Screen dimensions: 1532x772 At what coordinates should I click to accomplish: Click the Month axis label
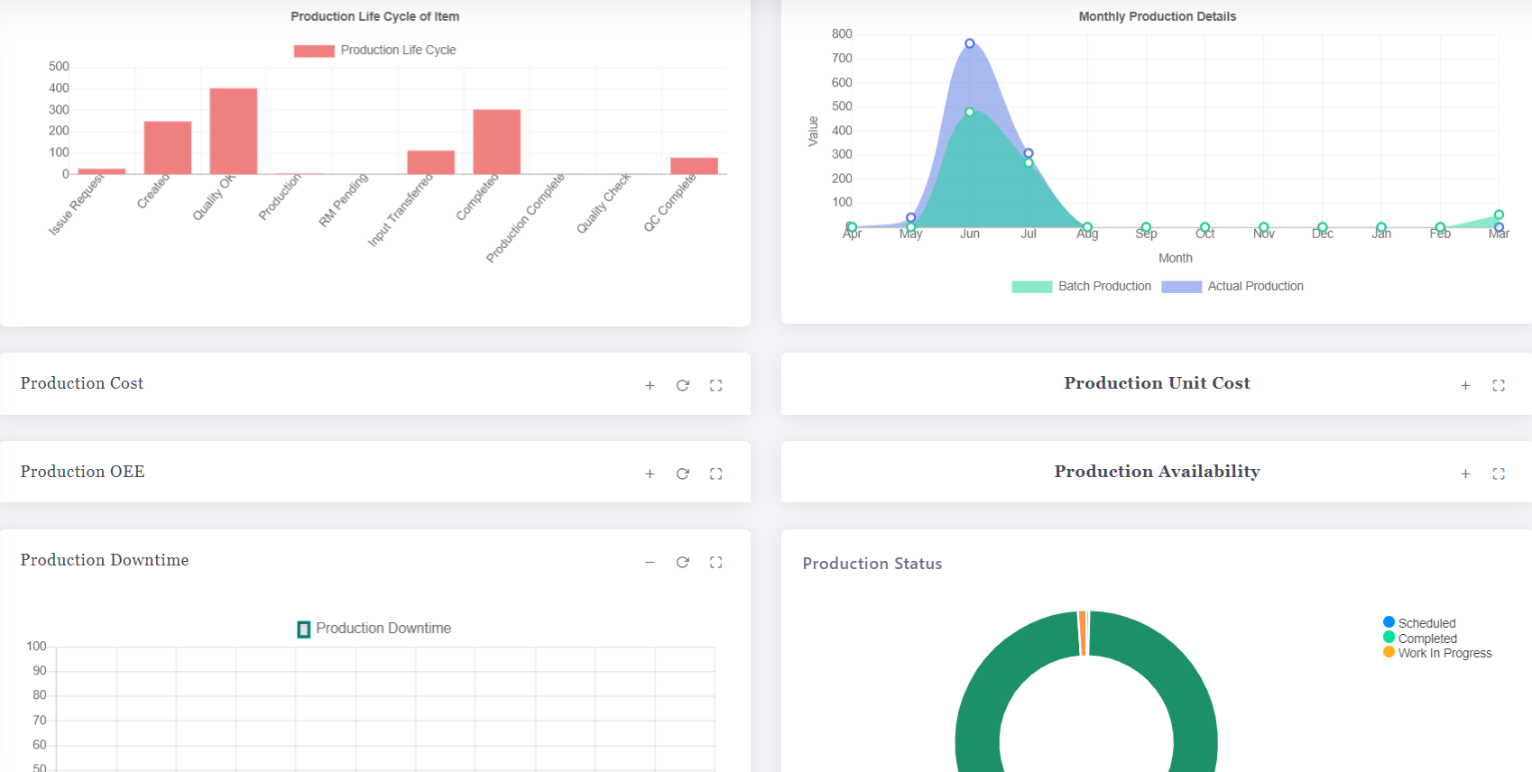coord(1176,258)
